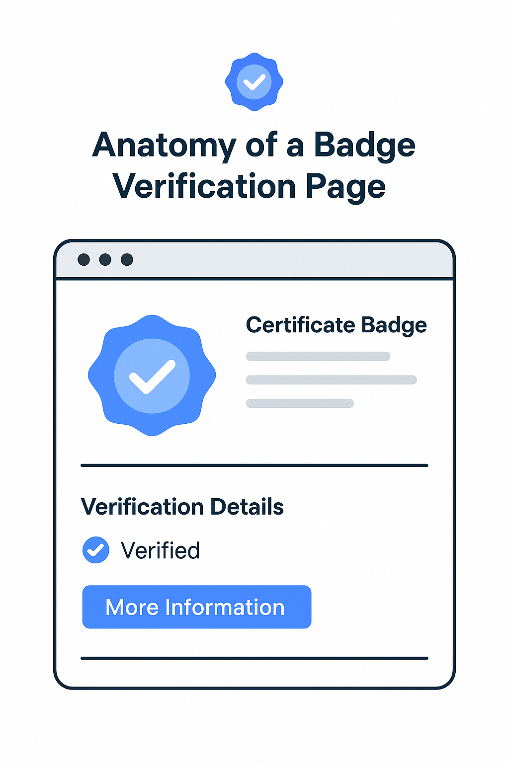Click the blue checkmark circle beside Verified
Viewport: 509px width, 763px height.
point(96,550)
